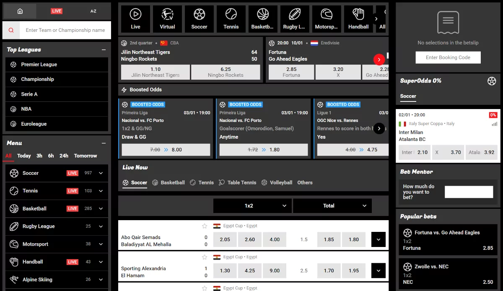Click the Bet Mentor amount input

pyautogui.click(x=469, y=192)
